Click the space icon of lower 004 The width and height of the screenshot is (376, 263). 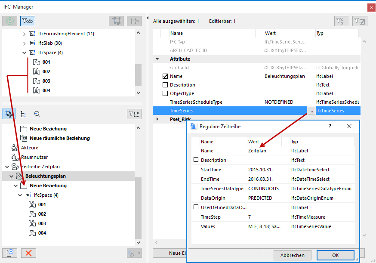tap(32, 233)
